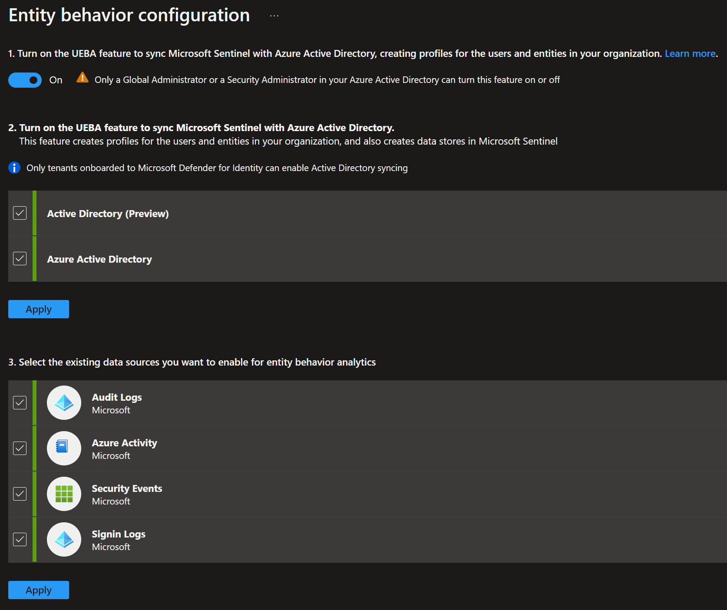This screenshot has height=610, width=727.
Task: Open the Learn more link
Action: pos(690,53)
